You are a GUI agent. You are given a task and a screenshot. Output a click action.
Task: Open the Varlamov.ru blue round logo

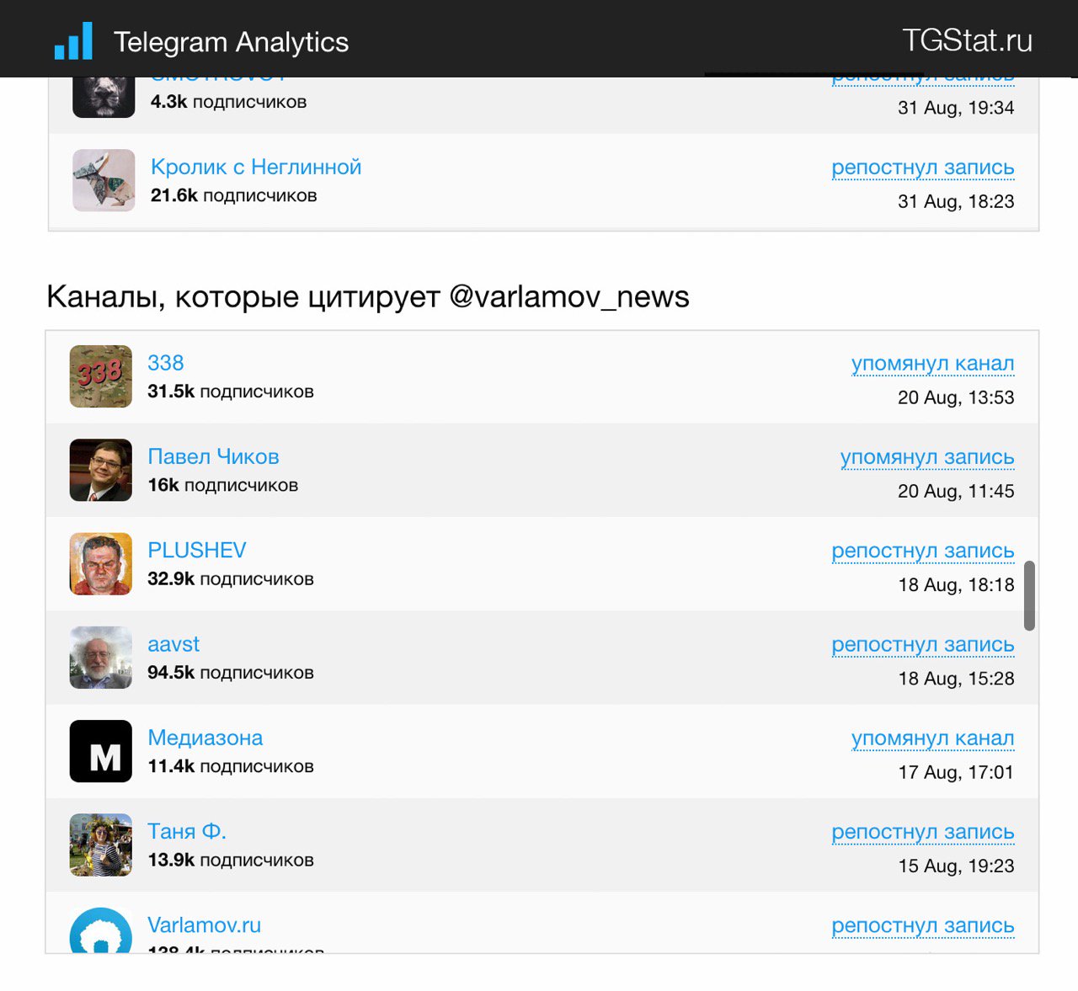(x=100, y=930)
